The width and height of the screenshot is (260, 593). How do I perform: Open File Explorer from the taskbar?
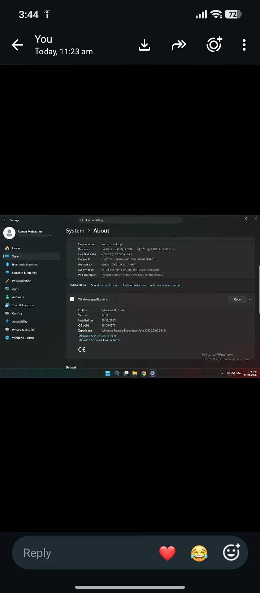135,373
